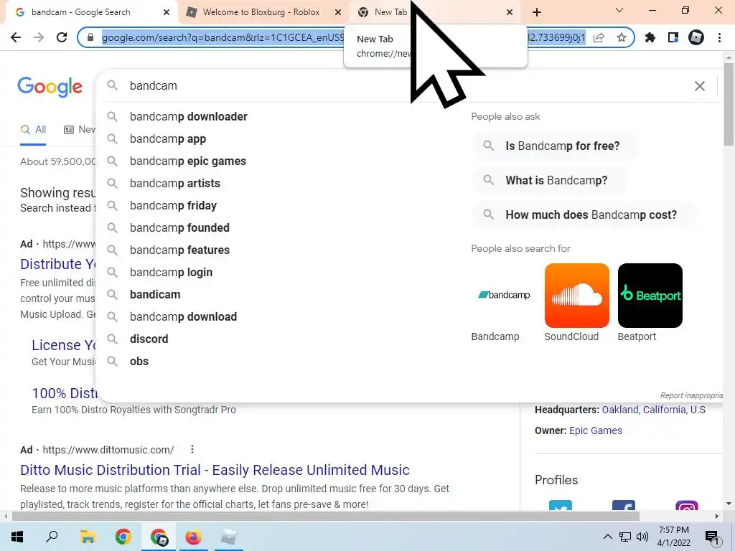The image size is (735, 551).
Task: Select suggestion discord
Action: coord(149,339)
